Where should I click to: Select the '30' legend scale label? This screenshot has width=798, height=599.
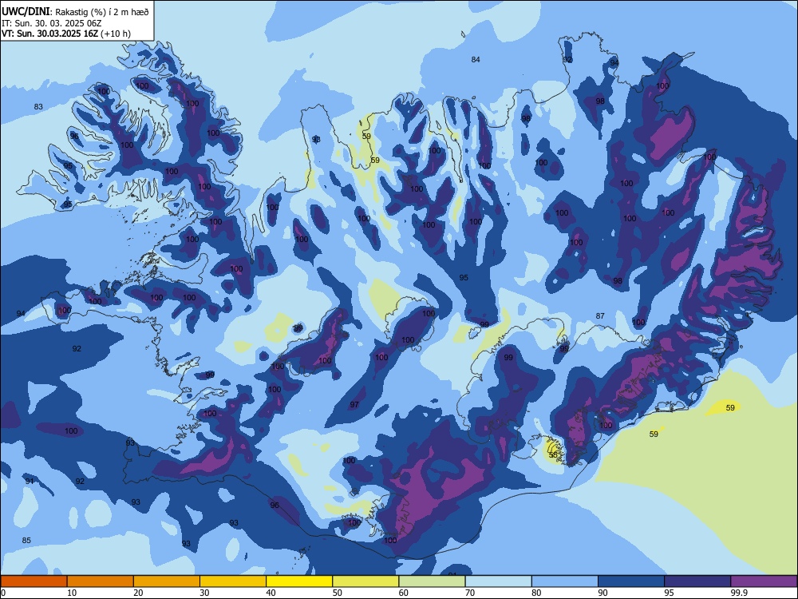click(204, 593)
